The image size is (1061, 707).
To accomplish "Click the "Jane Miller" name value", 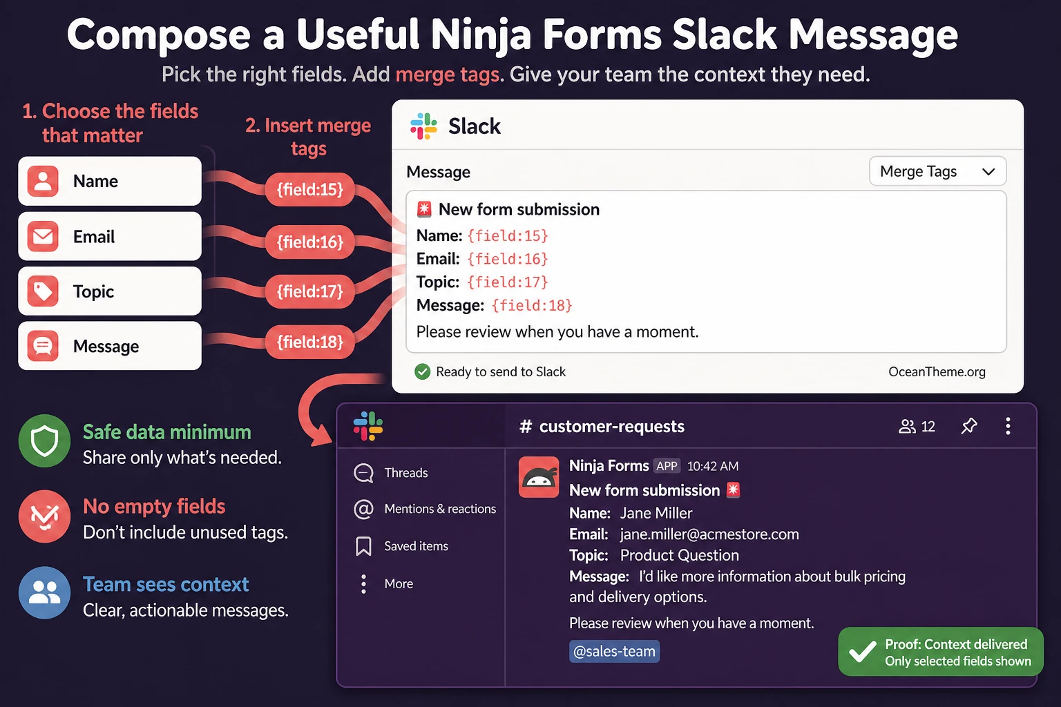I will (656, 513).
